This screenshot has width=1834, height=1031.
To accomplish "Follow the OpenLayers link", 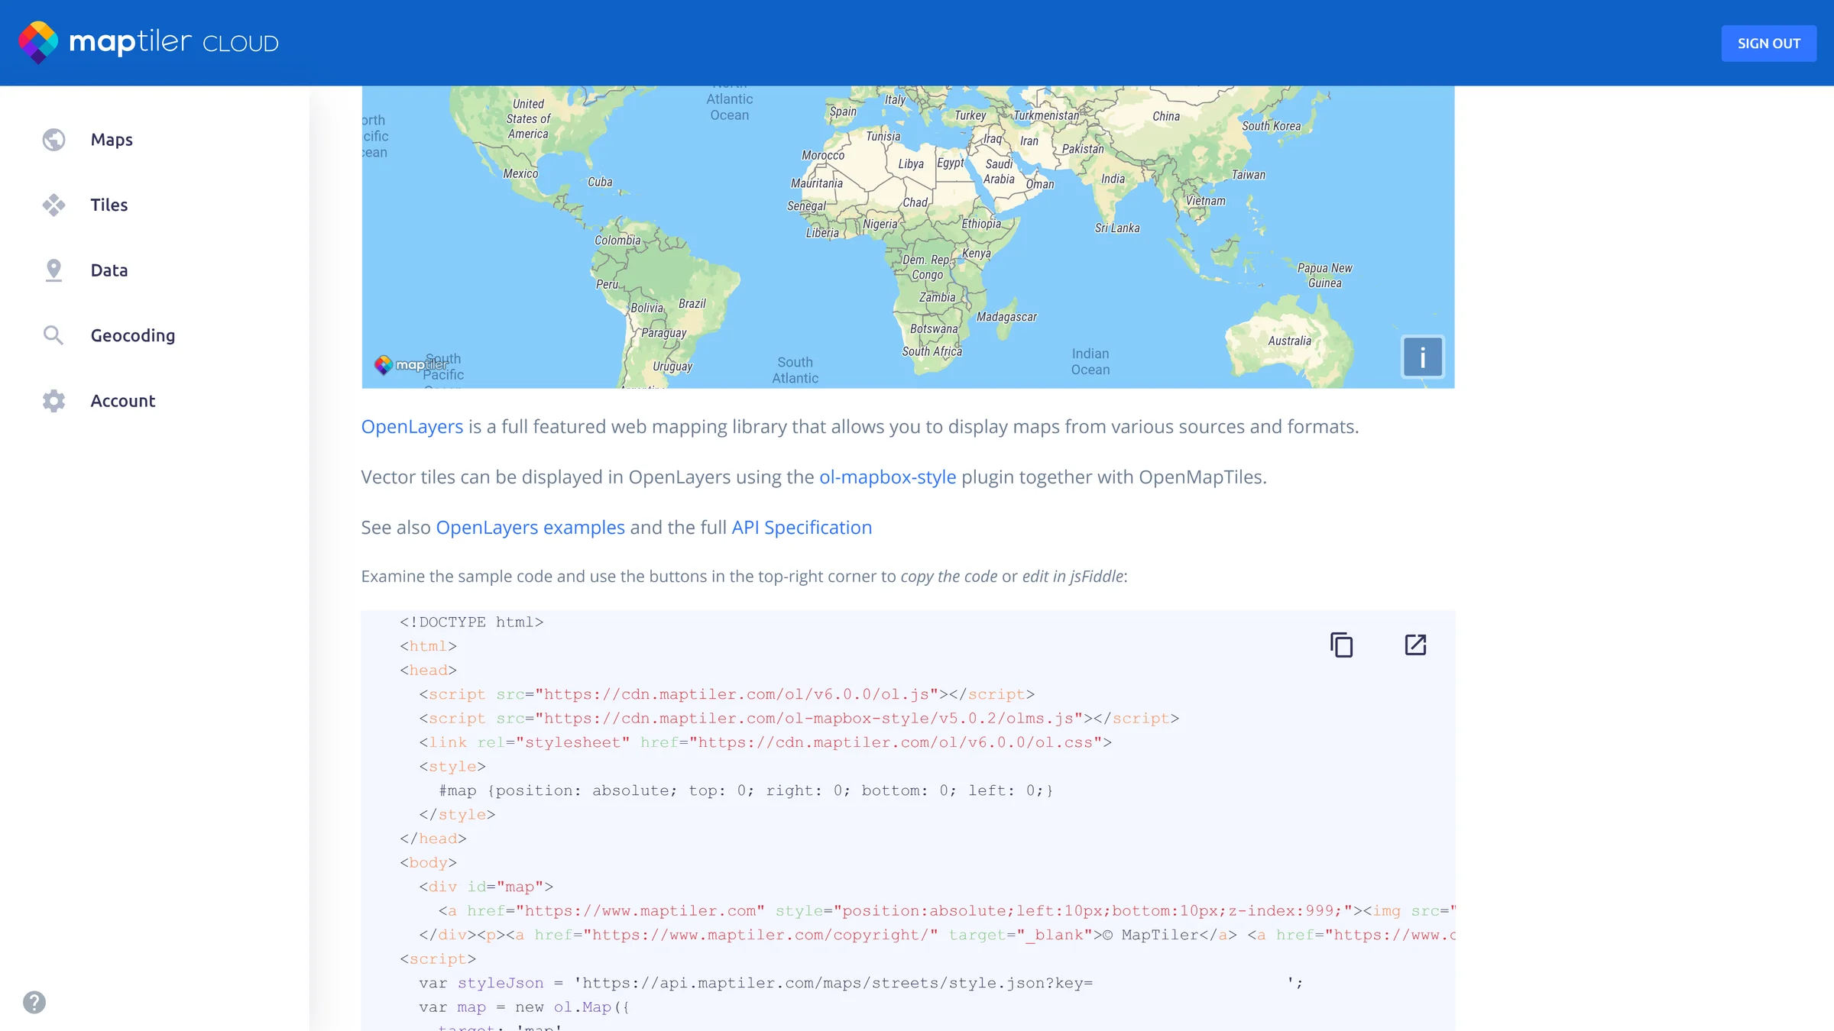I will coord(412,426).
